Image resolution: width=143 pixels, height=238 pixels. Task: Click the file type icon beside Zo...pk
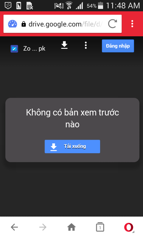pos(14,49)
